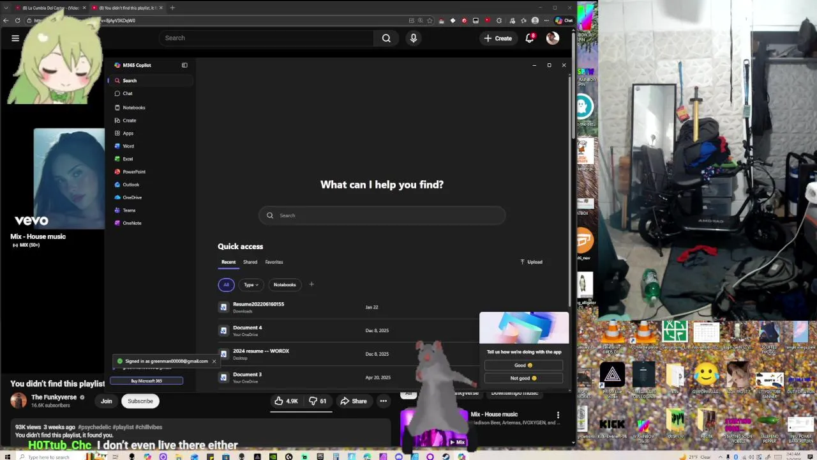The image size is (817, 460).
Task: Dismiss the signed-in account notification
Action: (x=214, y=361)
